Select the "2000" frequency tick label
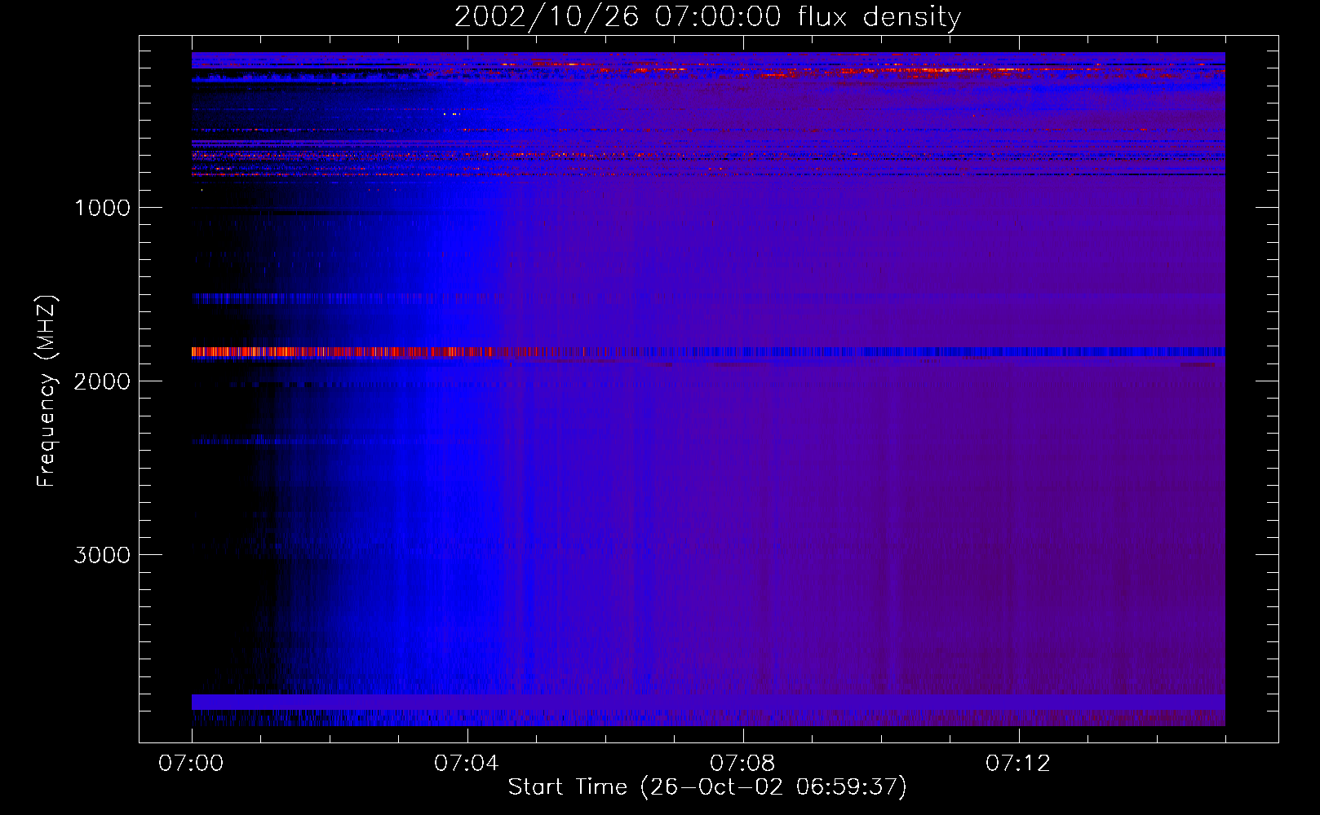The image size is (1320, 815). 102,381
